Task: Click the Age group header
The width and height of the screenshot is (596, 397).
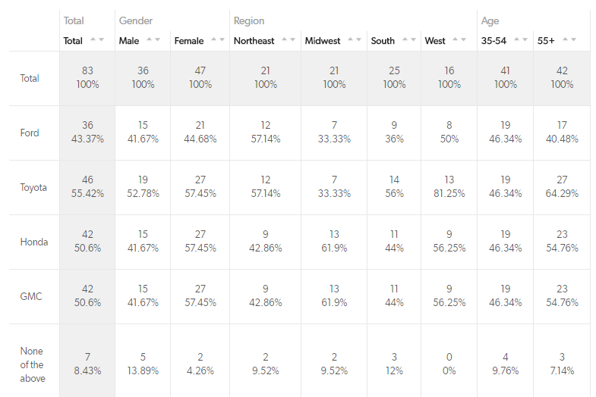Action: [x=490, y=20]
